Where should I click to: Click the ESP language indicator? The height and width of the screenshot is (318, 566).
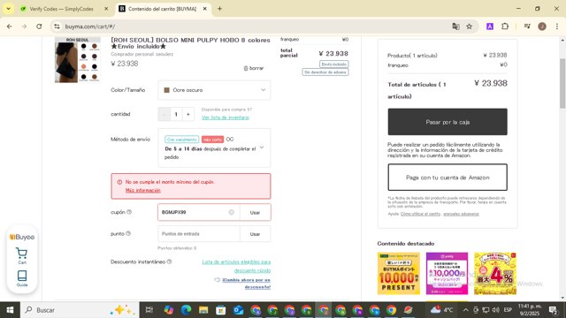pos(508,310)
